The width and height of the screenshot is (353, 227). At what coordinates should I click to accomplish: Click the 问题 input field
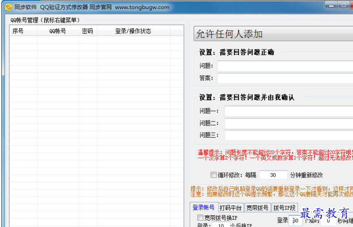coord(285,66)
